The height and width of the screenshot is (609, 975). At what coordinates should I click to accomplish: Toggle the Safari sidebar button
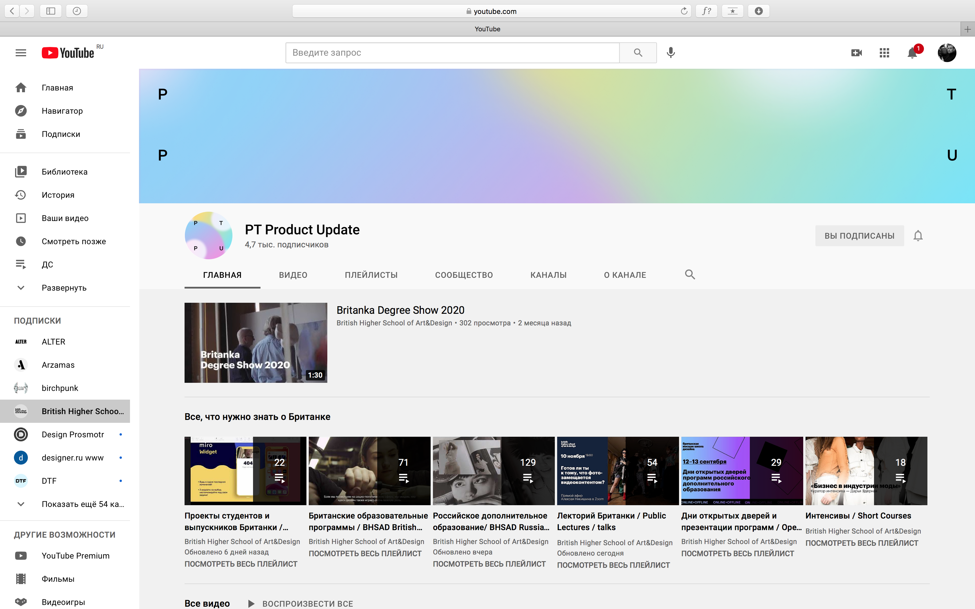pyautogui.click(x=51, y=11)
